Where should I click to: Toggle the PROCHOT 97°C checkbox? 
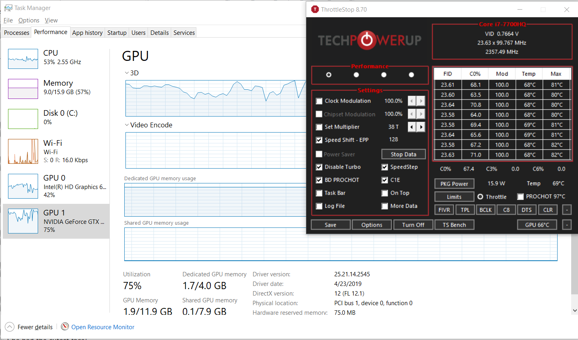pos(520,197)
